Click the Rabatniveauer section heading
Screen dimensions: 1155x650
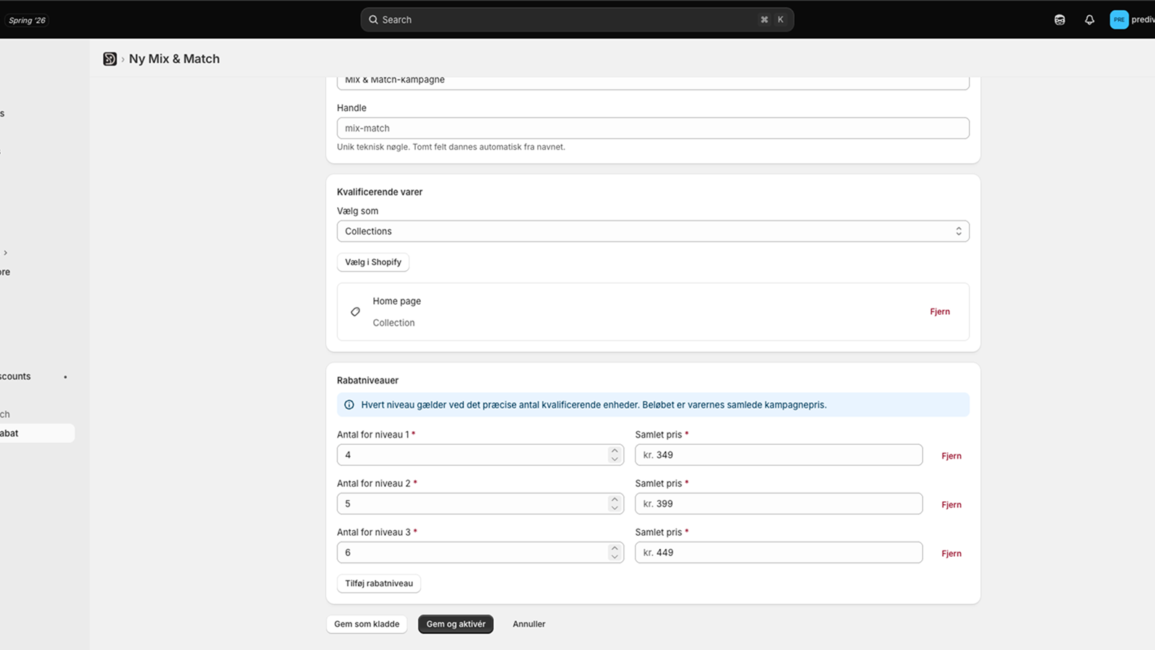point(367,381)
